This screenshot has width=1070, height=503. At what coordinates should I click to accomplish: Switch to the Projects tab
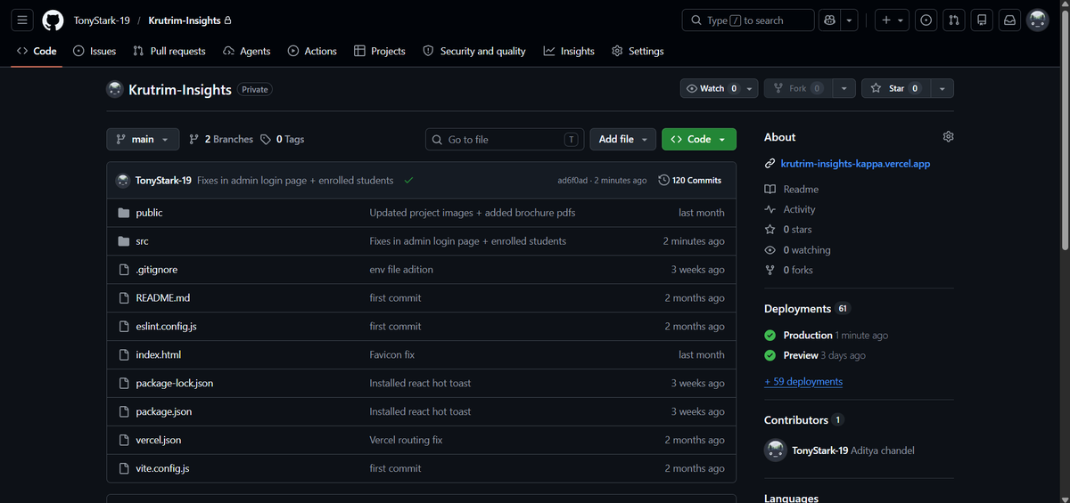379,51
